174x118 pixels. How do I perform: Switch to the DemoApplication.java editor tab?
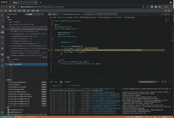click(71, 14)
